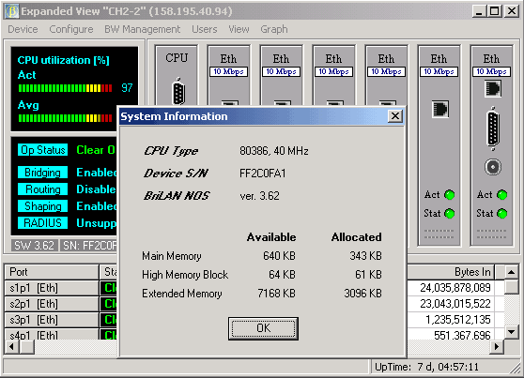Screen dimensions: 524x378
Task: Click the BNC coax connector icon
Action: [493, 167]
